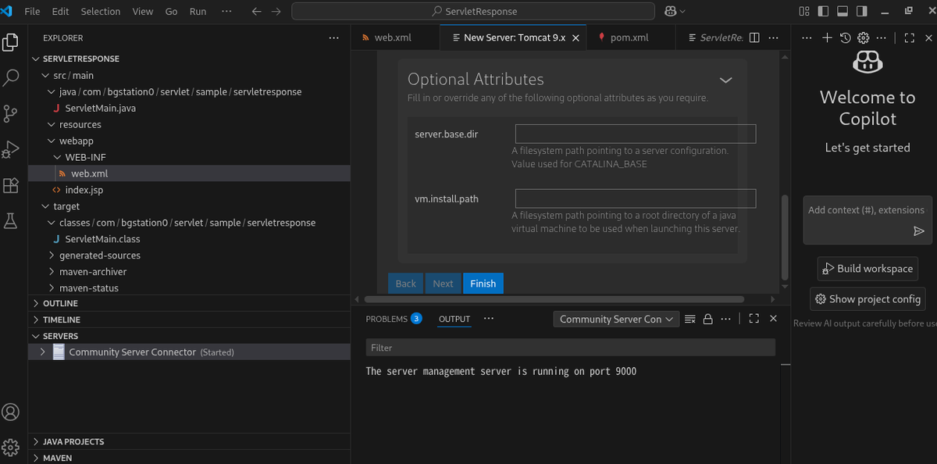The width and height of the screenshot is (937, 464).
Task: Click Build workspace in Copilot
Action: click(x=868, y=269)
